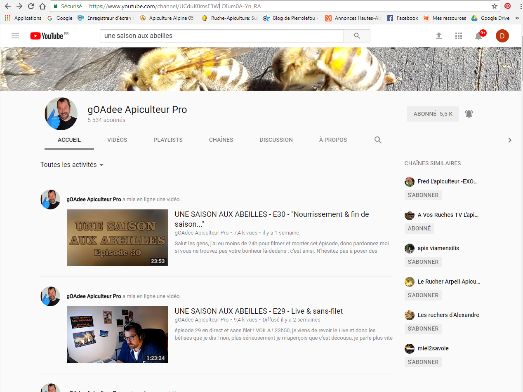Open YouTube hamburger guide menu
This screenshot has height=392, width=523.
pos(15,36)
